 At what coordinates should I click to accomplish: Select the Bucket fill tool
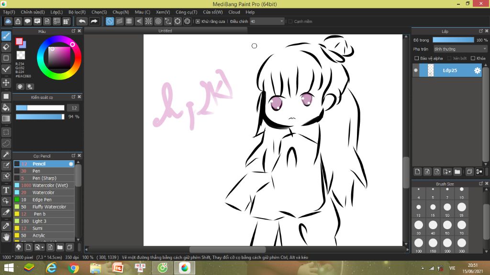tap(6, 107)
